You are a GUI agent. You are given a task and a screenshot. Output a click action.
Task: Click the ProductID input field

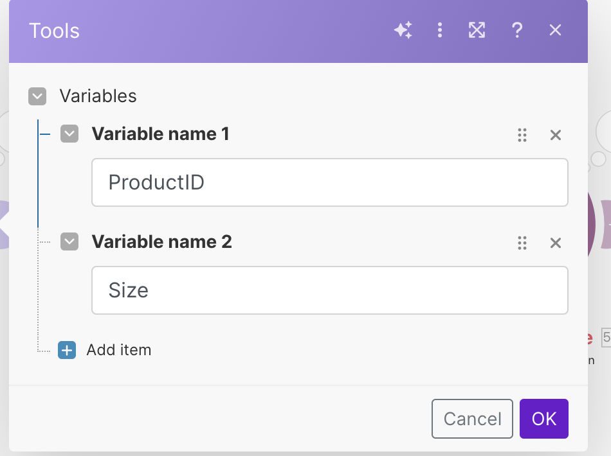(x=329, y=182)
